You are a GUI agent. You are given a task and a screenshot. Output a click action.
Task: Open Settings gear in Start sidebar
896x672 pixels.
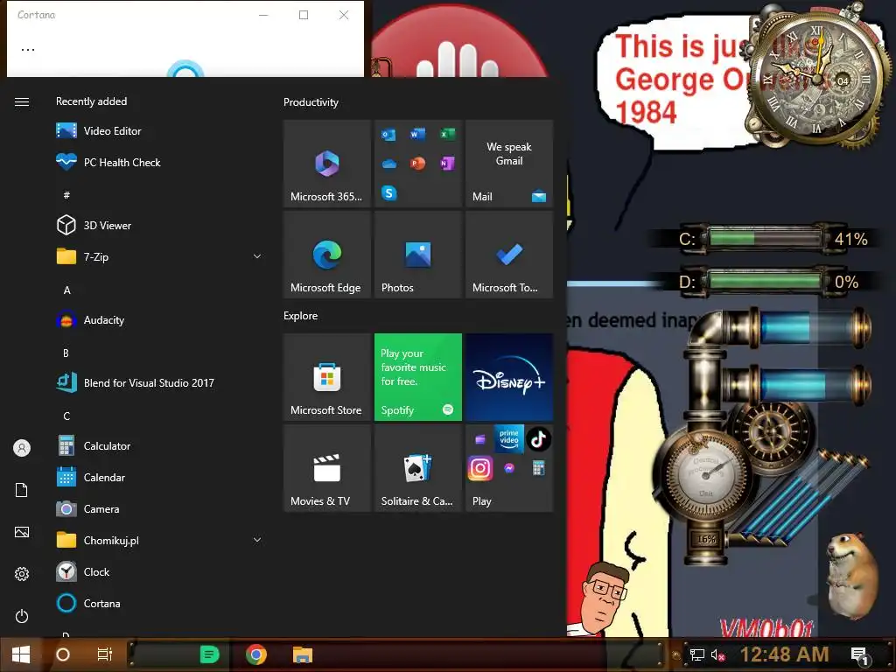pyautogui.click(x=22, y=574)
